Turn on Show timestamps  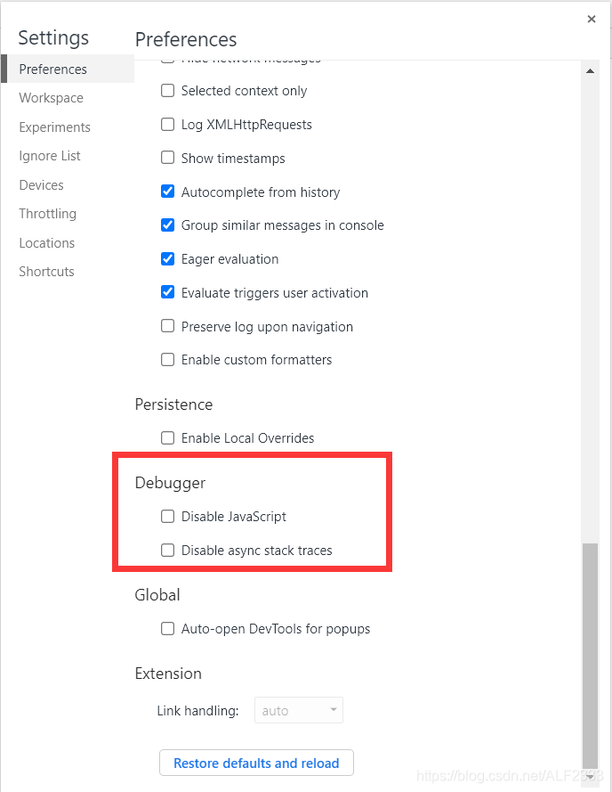167,158
